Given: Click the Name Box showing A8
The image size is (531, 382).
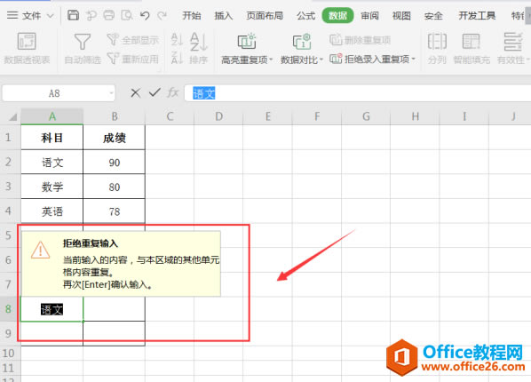Looking at the screenshot, I should tap(54, 93).
